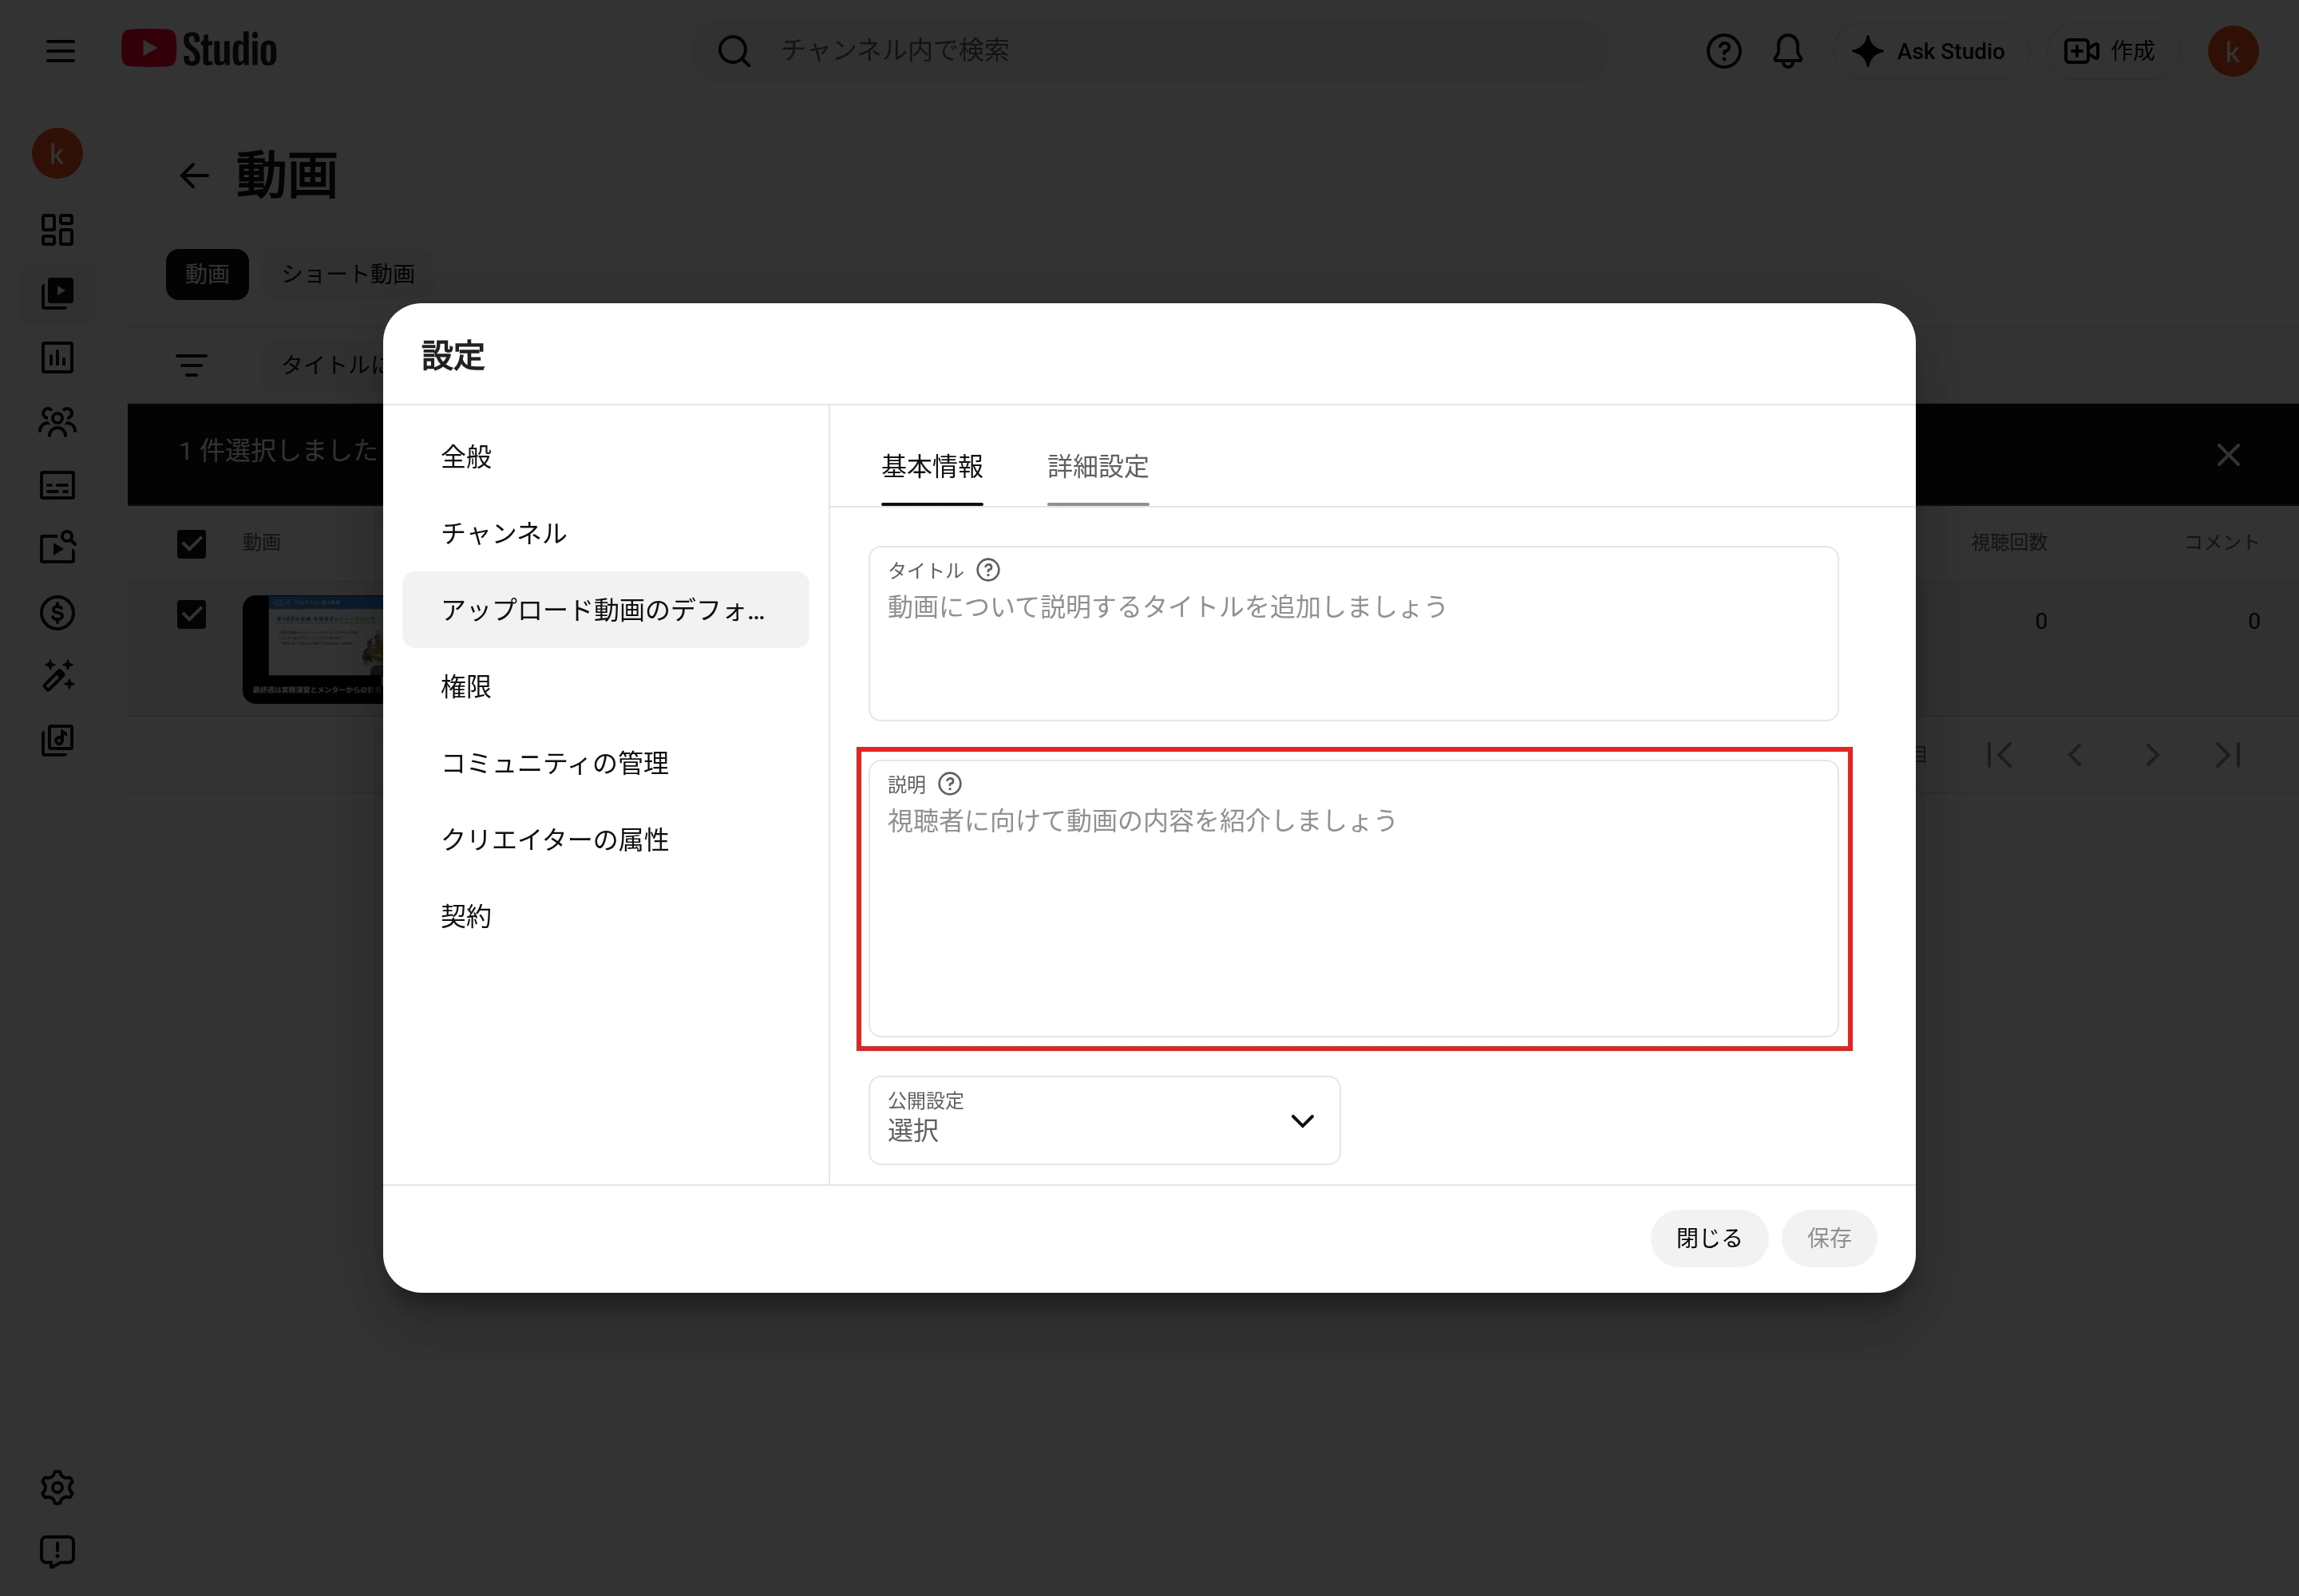Open the Community sidebar icon
Screen dimensions: 2299x1596
tap(57, 421)
